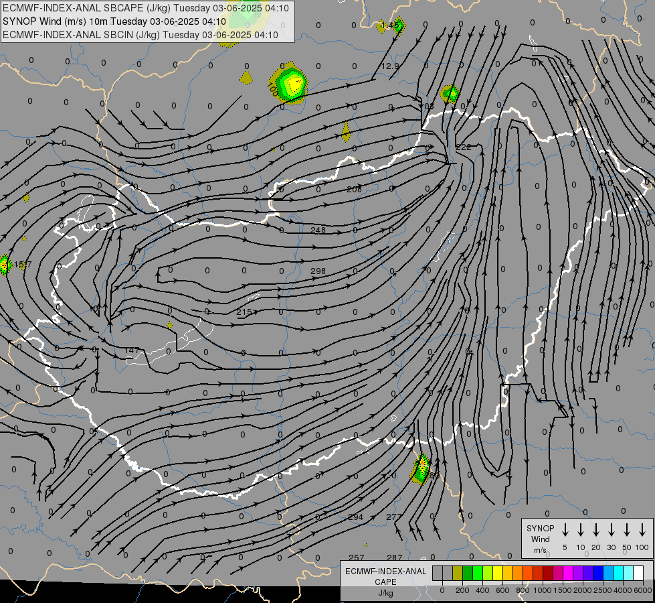Screen dimensions: 655x603
Task: Click the map value '287'
Action: tap(394, 557)
